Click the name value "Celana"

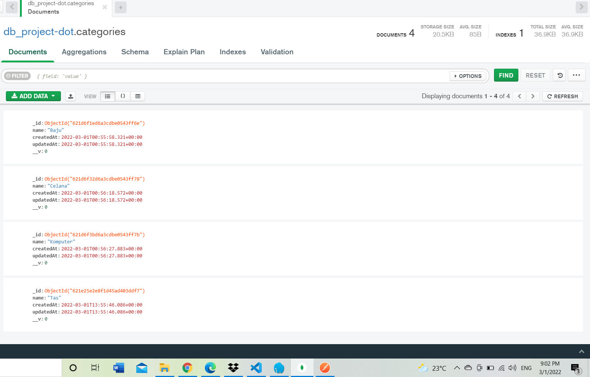(58, 186)
